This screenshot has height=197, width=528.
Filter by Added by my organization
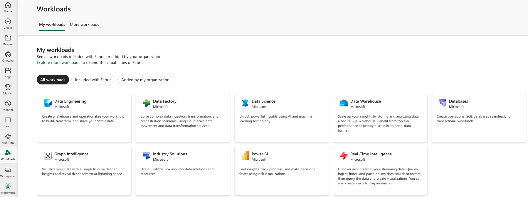(x=145, y=80)
